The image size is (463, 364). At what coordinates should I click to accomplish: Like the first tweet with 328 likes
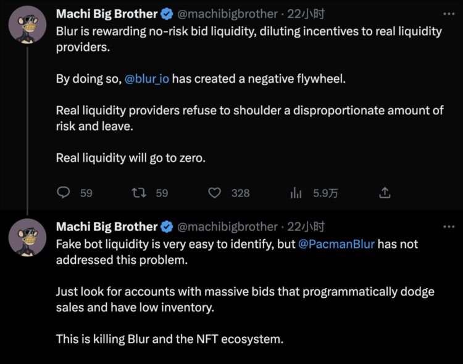coord(214,193)
